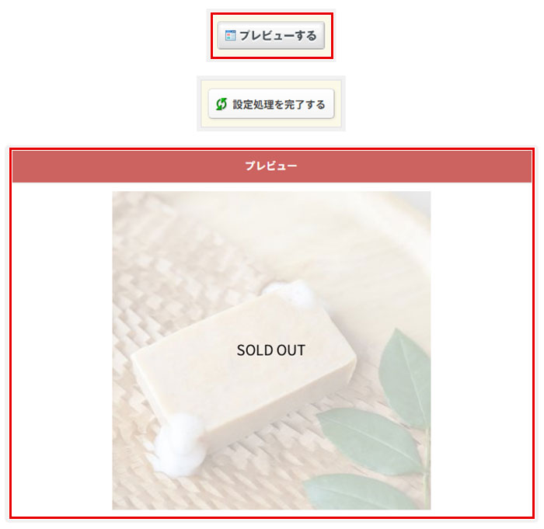Click the white foam below the soap

pyautogui.click(x=180, y=444)
